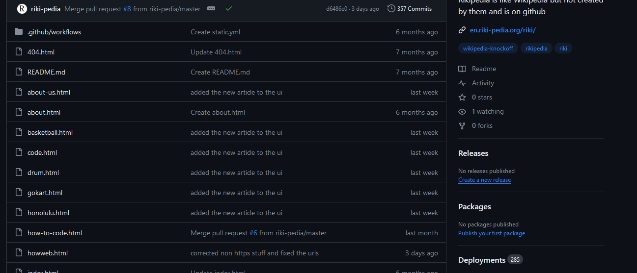Click Create a new release link
This screenshot has width=637, height=273.
(x=484, y=180)
